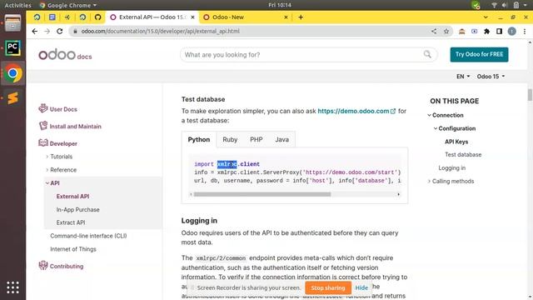
Task: Open the first pinned tab in the tab strip
Action: [37, 17]
